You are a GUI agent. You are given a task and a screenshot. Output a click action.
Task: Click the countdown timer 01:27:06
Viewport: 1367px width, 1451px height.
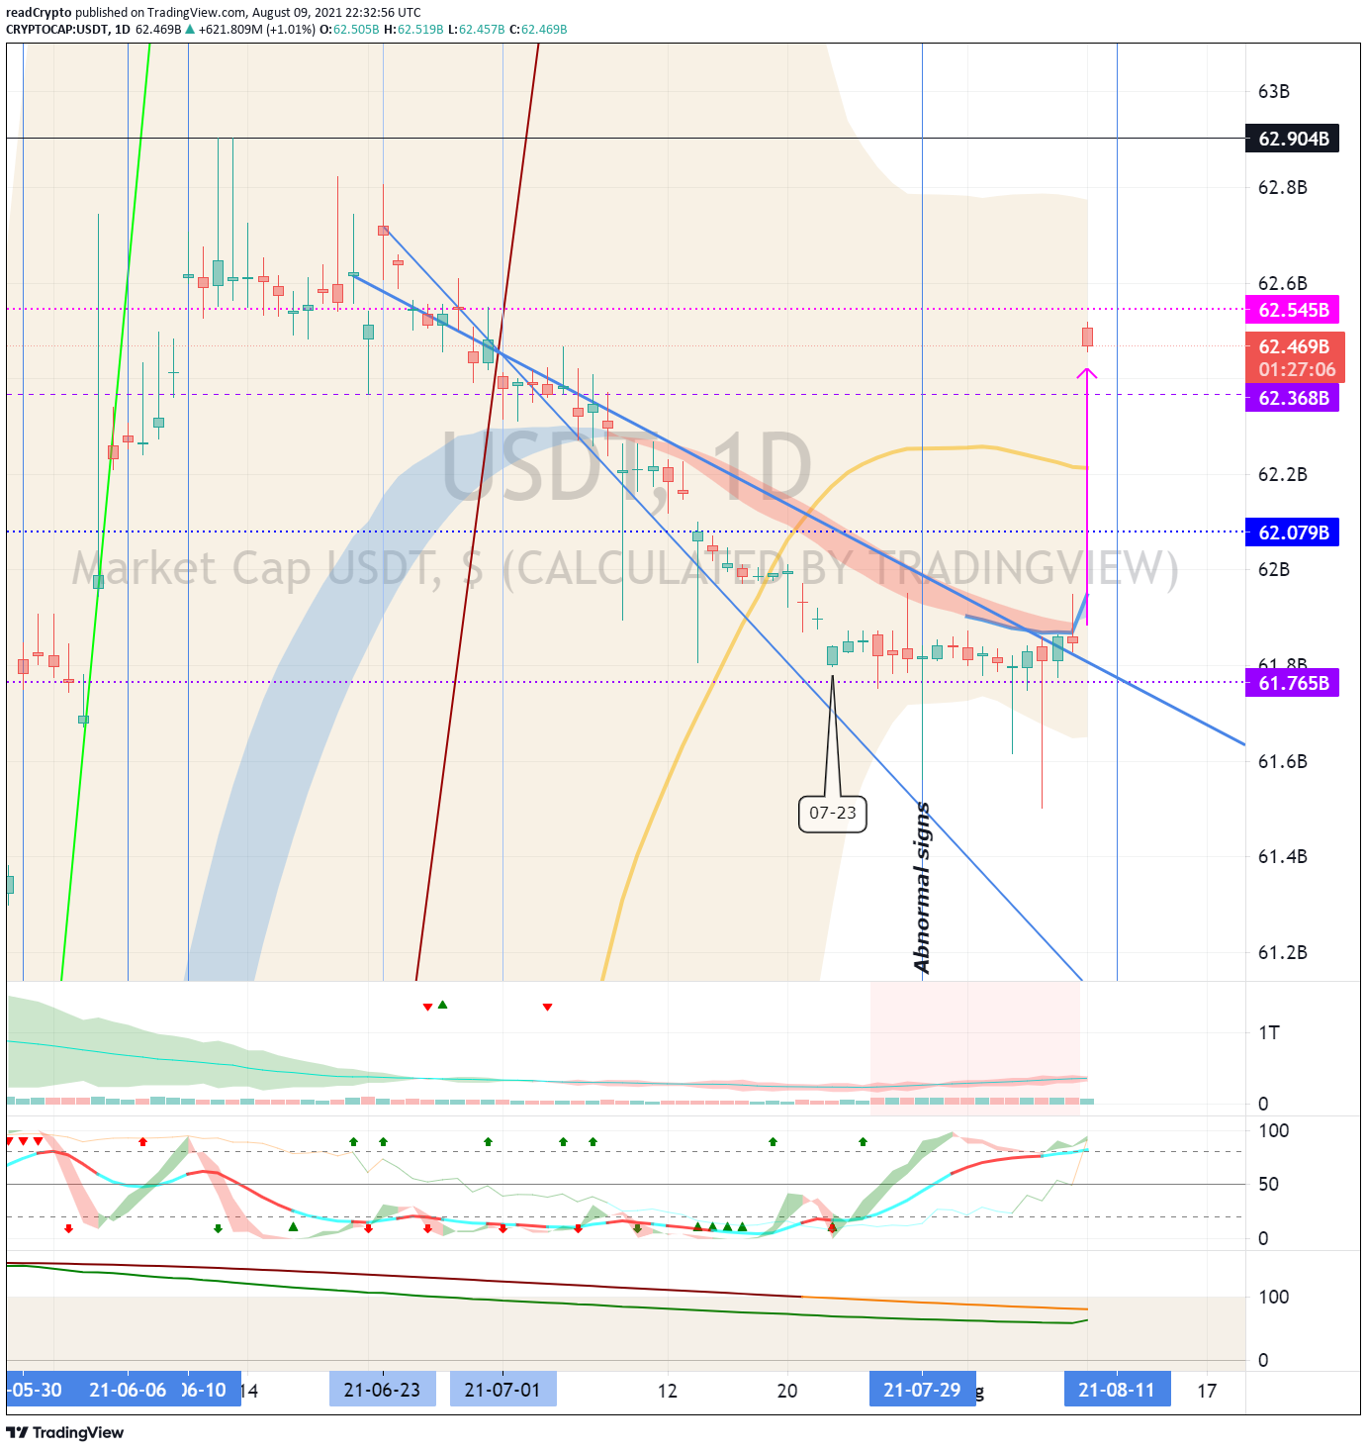[x=1297, y=370]
